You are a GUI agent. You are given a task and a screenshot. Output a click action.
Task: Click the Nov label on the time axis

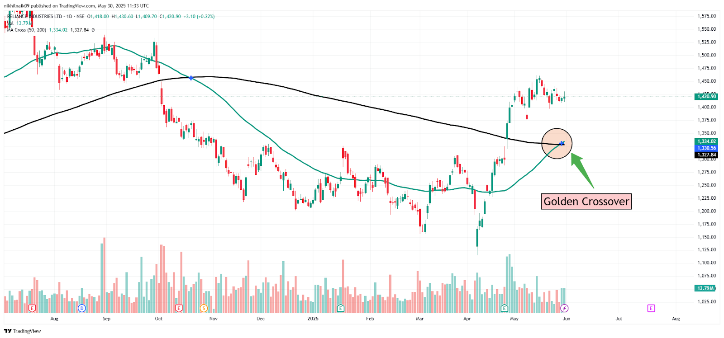213,319
